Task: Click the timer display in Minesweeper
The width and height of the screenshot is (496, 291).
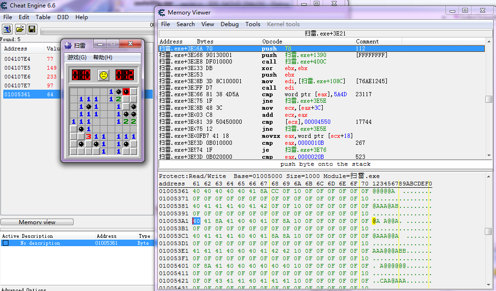Action: (x=125, y=75)
